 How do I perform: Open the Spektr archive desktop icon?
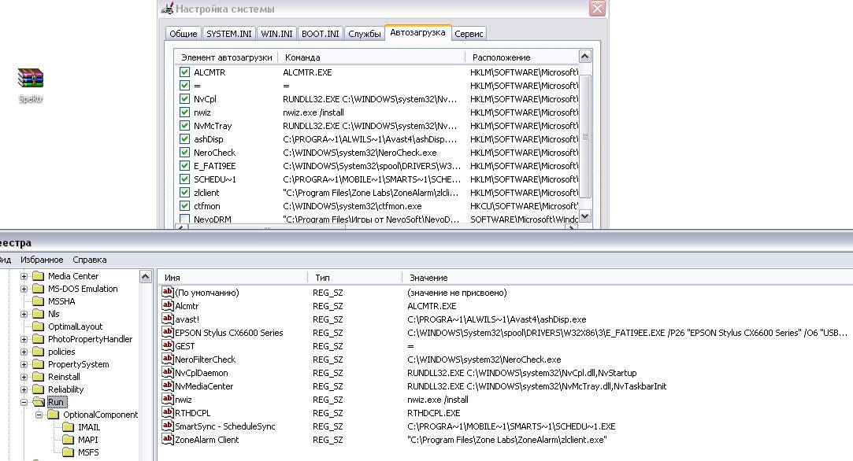coord(30,79)
